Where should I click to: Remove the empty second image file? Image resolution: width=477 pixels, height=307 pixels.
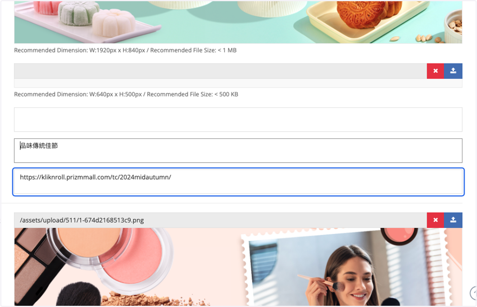point(436,71)
